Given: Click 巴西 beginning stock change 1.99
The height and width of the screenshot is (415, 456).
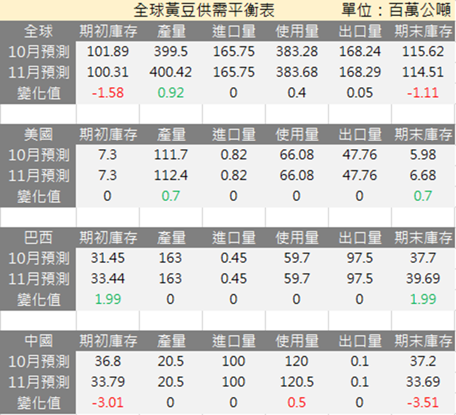Looking at the screenshot, I should (107, 299).
